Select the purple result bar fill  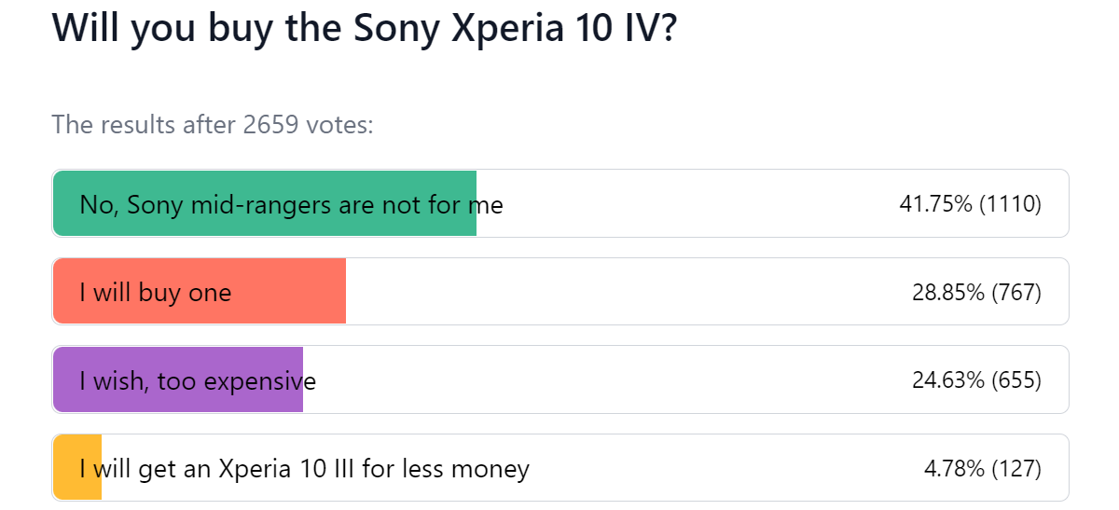tap(178, 379)
